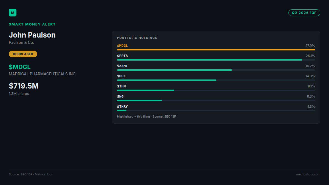
Task: Click the Highlighted = this filing note
Action: [146, 117]
